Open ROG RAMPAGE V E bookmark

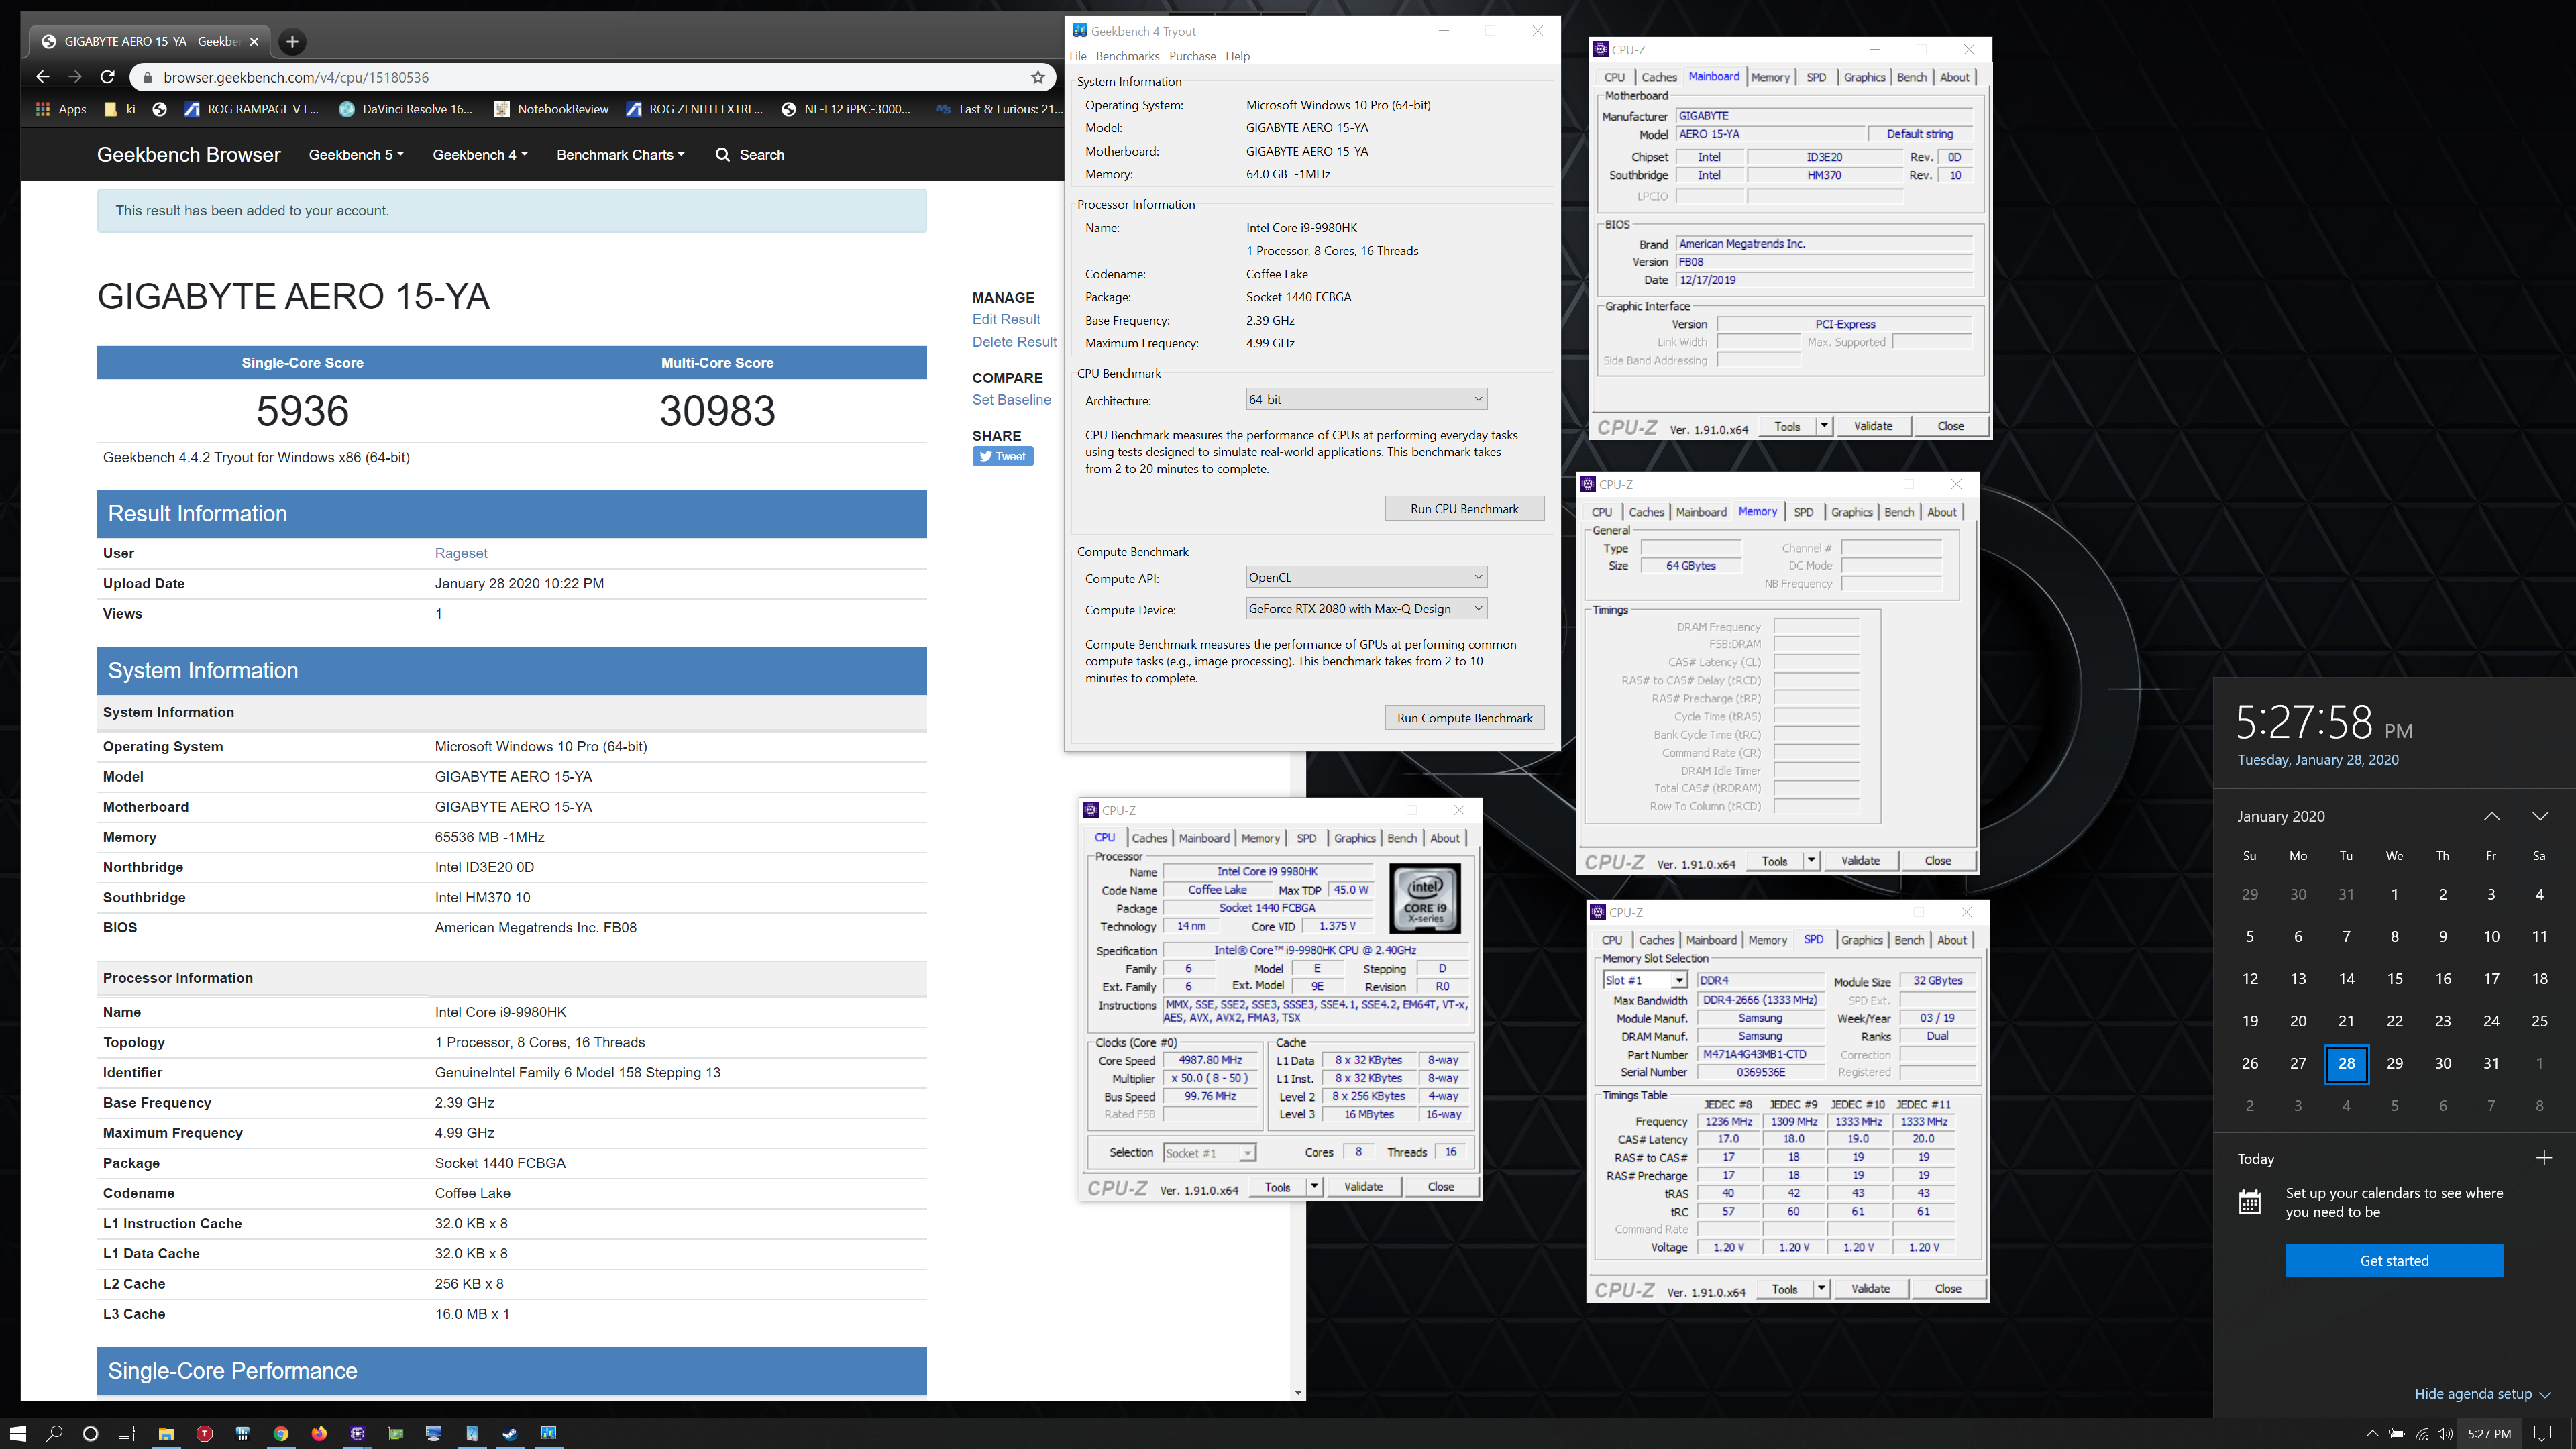pyautogui.click(x=251, y=109)
